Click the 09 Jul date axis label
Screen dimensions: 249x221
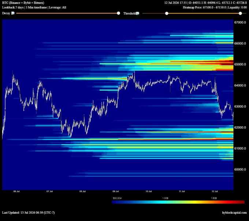click(116, 191)
